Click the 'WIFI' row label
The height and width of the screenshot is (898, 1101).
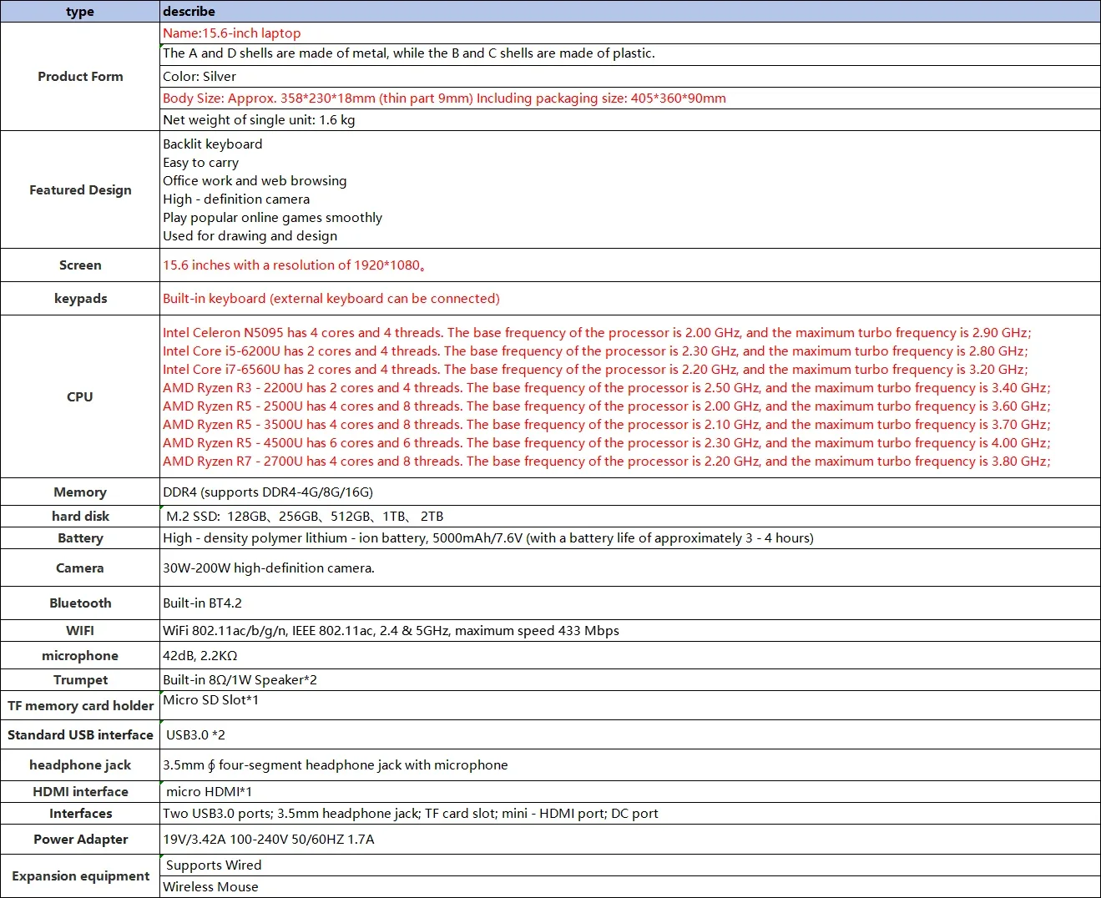coord(80,630)
